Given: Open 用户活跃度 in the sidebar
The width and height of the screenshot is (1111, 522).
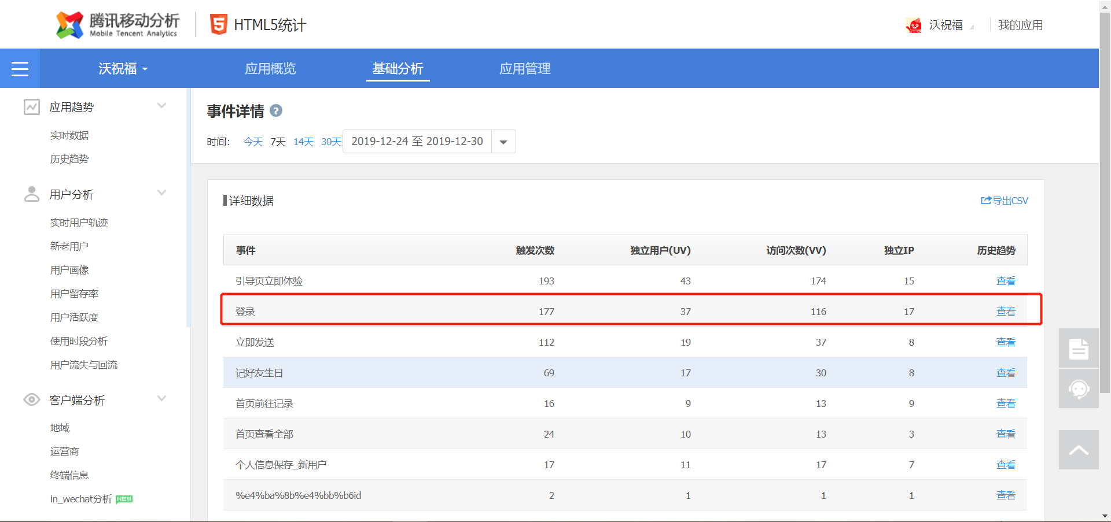Looking at the screenshot, I should [x=74, y=317].
